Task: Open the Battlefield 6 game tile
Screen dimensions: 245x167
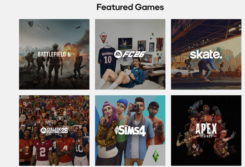Action: [x=54, y=55]
